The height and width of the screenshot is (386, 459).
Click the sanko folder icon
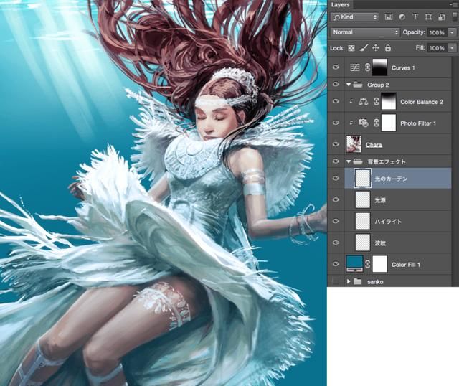(357, 281)
